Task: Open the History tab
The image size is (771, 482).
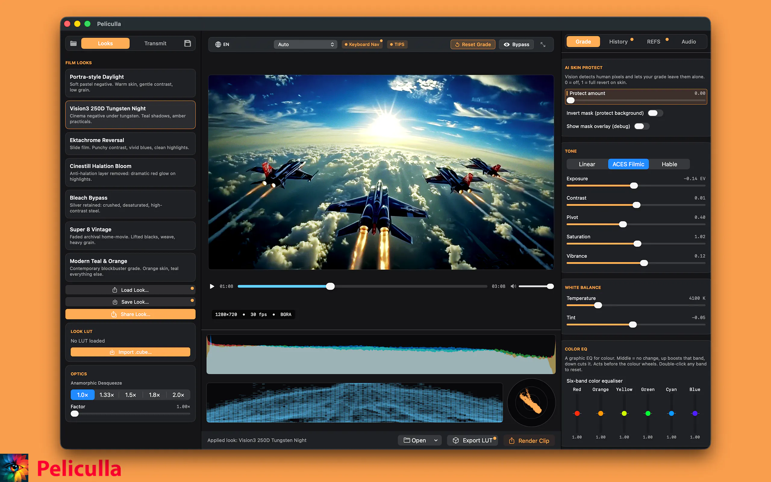Action: 618,42
